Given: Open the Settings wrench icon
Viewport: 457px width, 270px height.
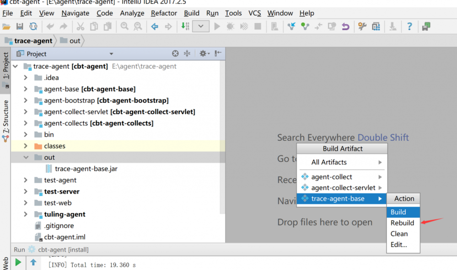Looking at the screenshot, I should pyautogui.click(x=362, y=26).
